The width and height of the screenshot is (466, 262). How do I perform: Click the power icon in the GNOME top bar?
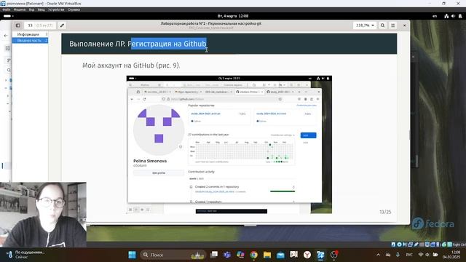point(460,16)
